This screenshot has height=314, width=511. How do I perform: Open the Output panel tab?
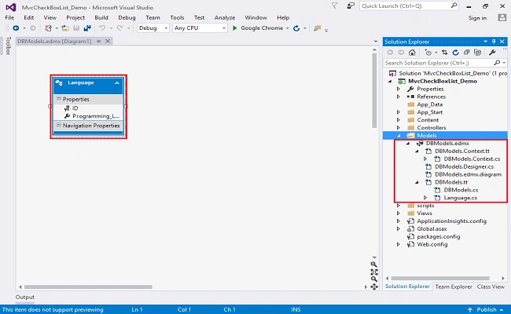pyautogui.click(x=25, y=297)
